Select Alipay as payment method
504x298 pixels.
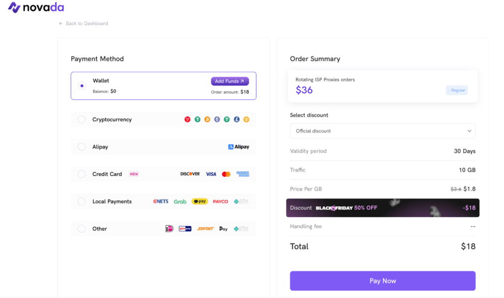[x=81, y=147]
